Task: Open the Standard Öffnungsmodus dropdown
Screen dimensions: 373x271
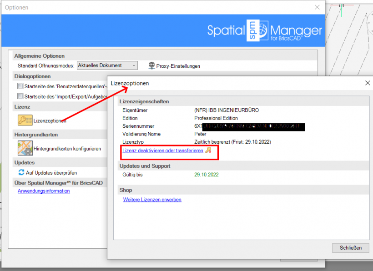Action: pyautogui.click(x=133, y=65)
